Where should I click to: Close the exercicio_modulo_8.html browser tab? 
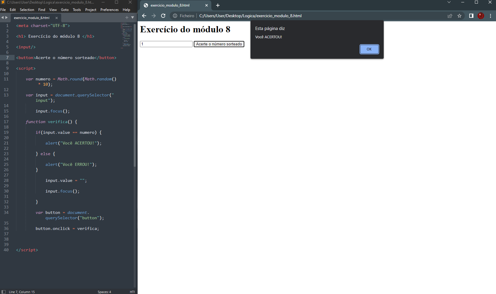point(207,5)
